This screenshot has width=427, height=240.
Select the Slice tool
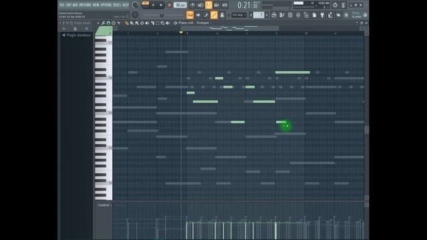153,23
